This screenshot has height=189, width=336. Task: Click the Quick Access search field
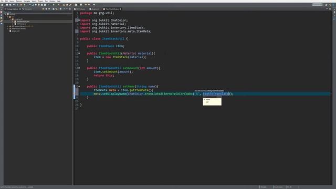tap(317, 5)
